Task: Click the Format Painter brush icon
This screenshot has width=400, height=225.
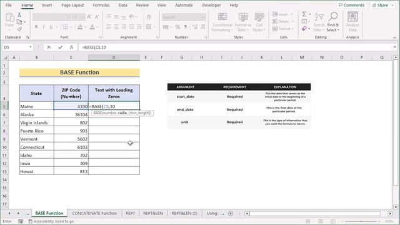Action: 19,29
